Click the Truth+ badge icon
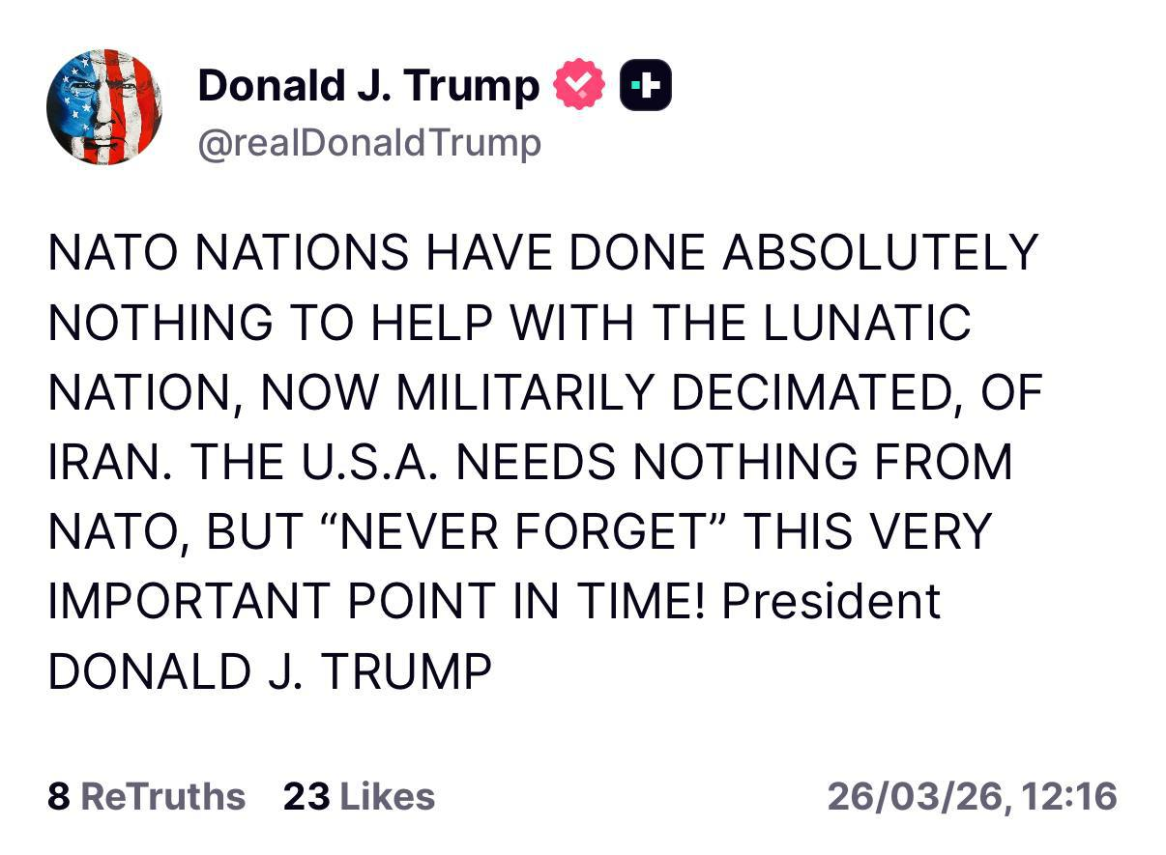 pyautogui.click(x=647, y=83)
